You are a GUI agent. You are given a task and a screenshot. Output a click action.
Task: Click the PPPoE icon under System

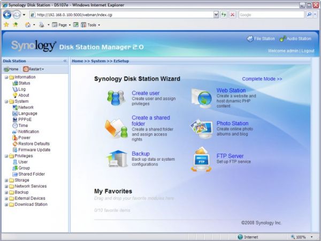[x=15, y=119]
